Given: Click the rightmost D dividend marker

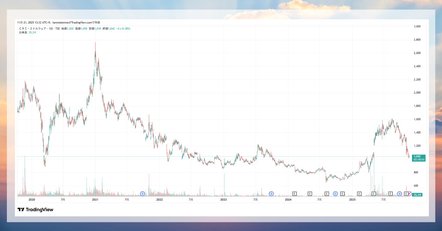Looking at the screenshot, I should point(400,194).
